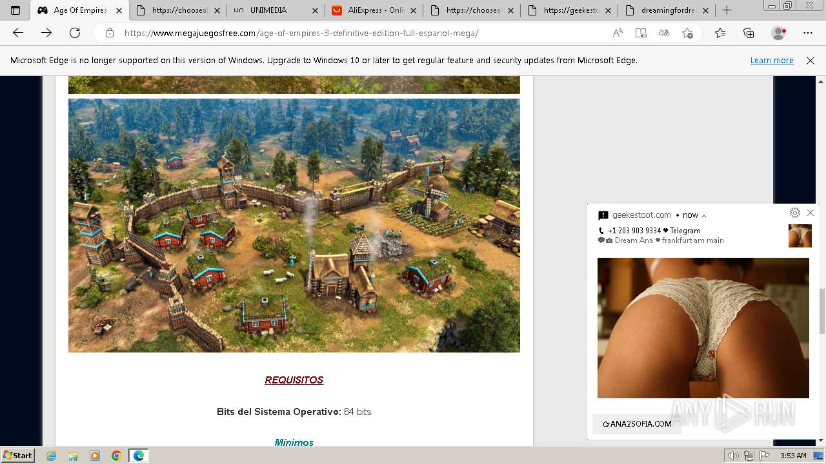Click the Age of Empires village screenshot
826x464 pixels.
coord(294,226)
